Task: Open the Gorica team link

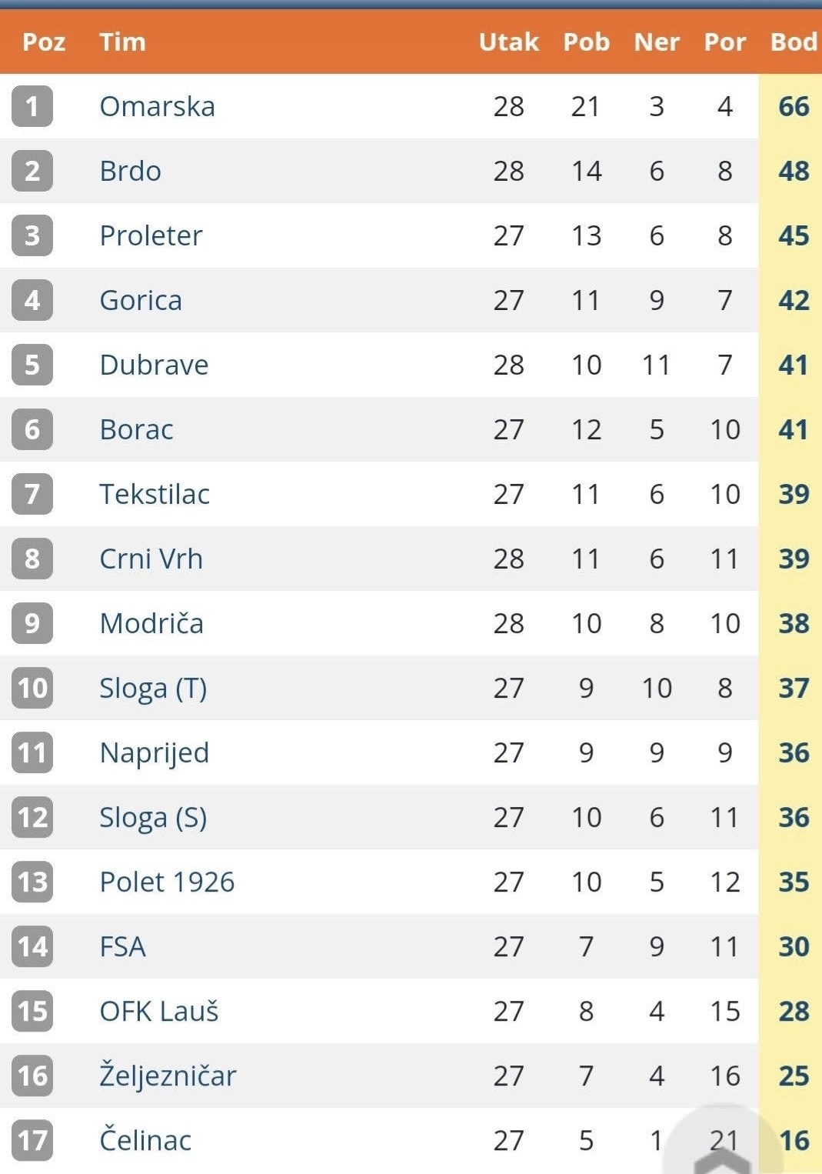Action: 141,300
